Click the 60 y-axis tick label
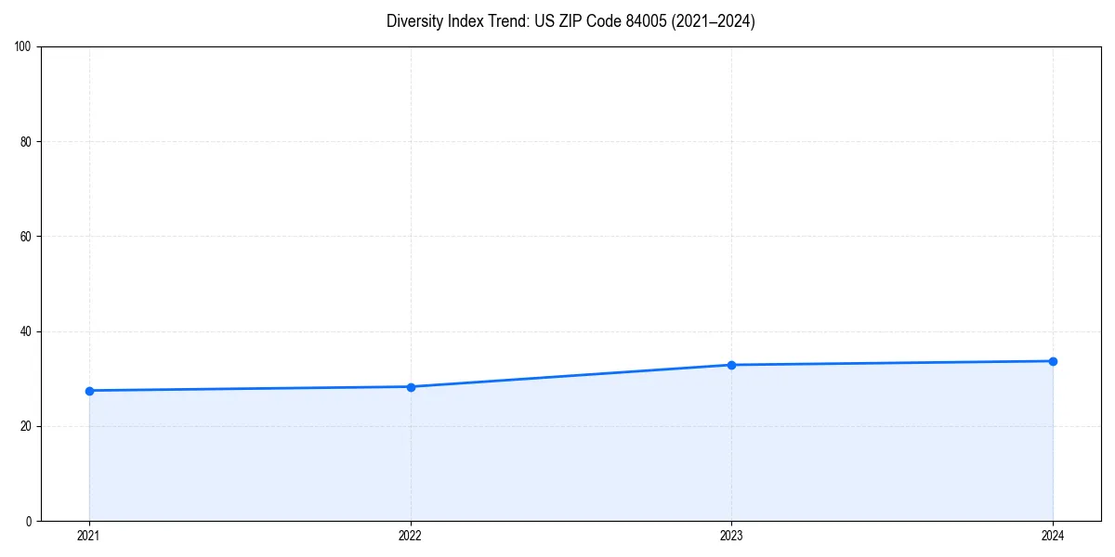1115x557 pixels. pos(26,234)
